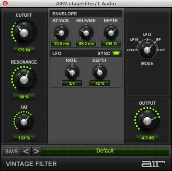Click the Save preset button

point(12,151)
